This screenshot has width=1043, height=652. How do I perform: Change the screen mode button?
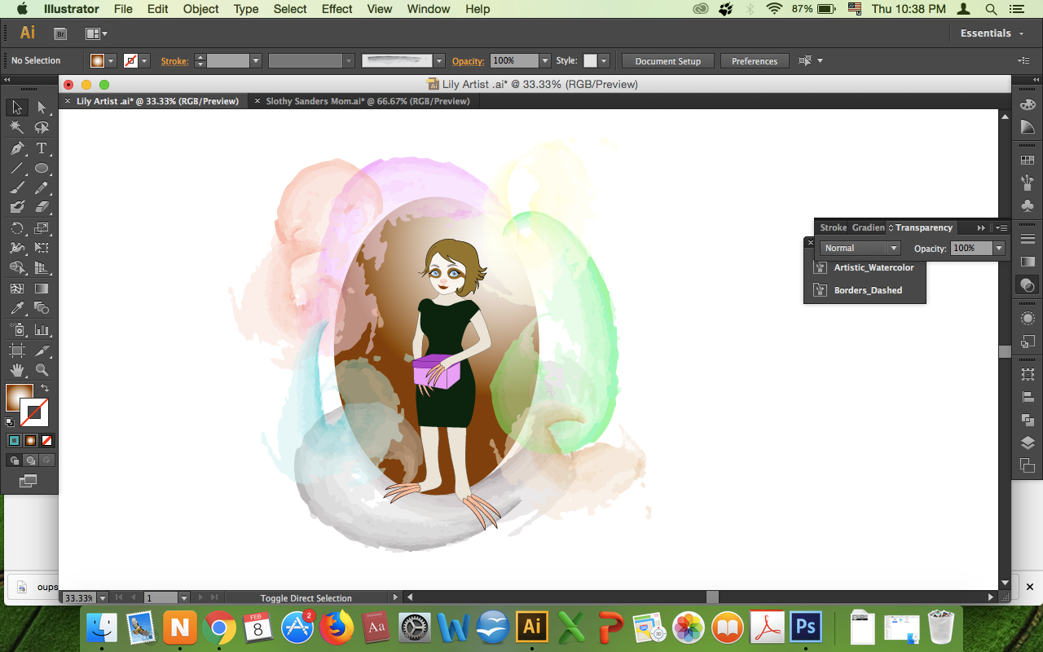[x=28, y=482]
